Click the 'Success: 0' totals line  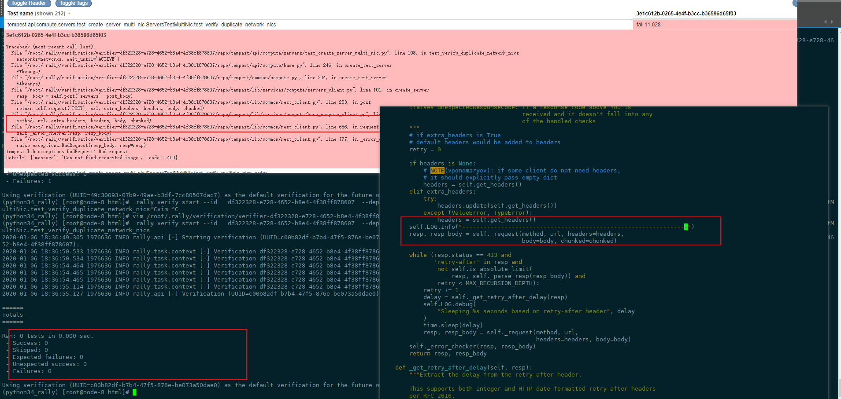(30, 343)
